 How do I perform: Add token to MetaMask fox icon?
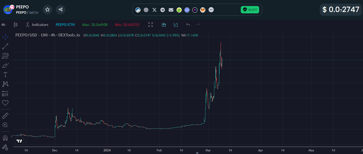click(x=203, y=10)
